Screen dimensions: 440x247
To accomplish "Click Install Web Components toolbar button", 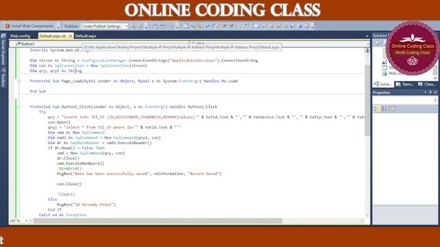I will point(29,26).
